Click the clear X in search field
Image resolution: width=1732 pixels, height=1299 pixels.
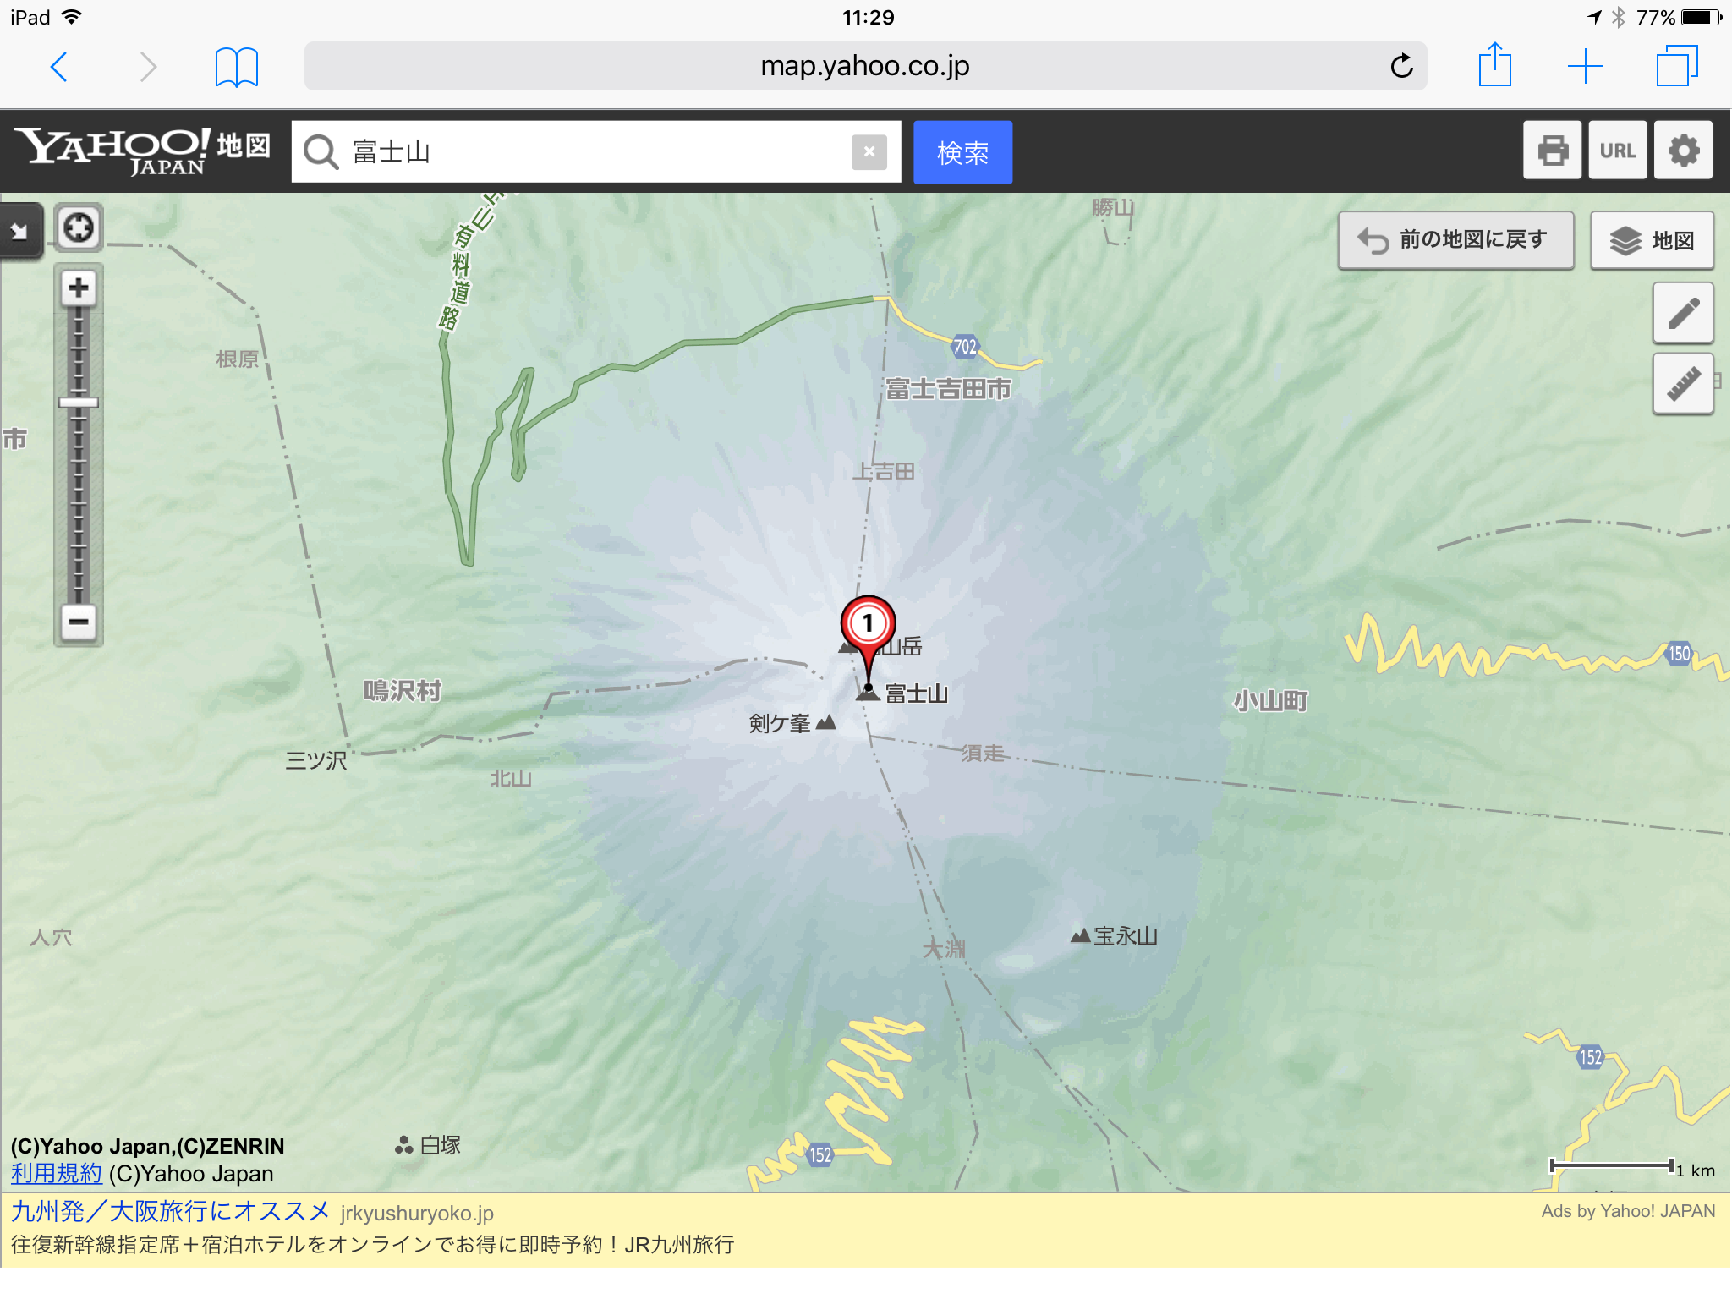click(x=869, y=150)
